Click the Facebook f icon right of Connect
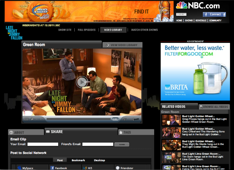Image resolution: width=234 pixels, height=170 pixels. pyautogui.click(x=224, y=15)
